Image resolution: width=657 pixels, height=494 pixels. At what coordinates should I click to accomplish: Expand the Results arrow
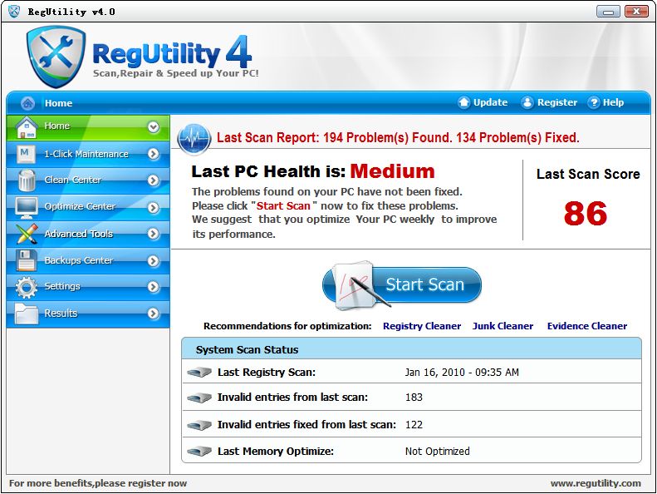[154, 314]
